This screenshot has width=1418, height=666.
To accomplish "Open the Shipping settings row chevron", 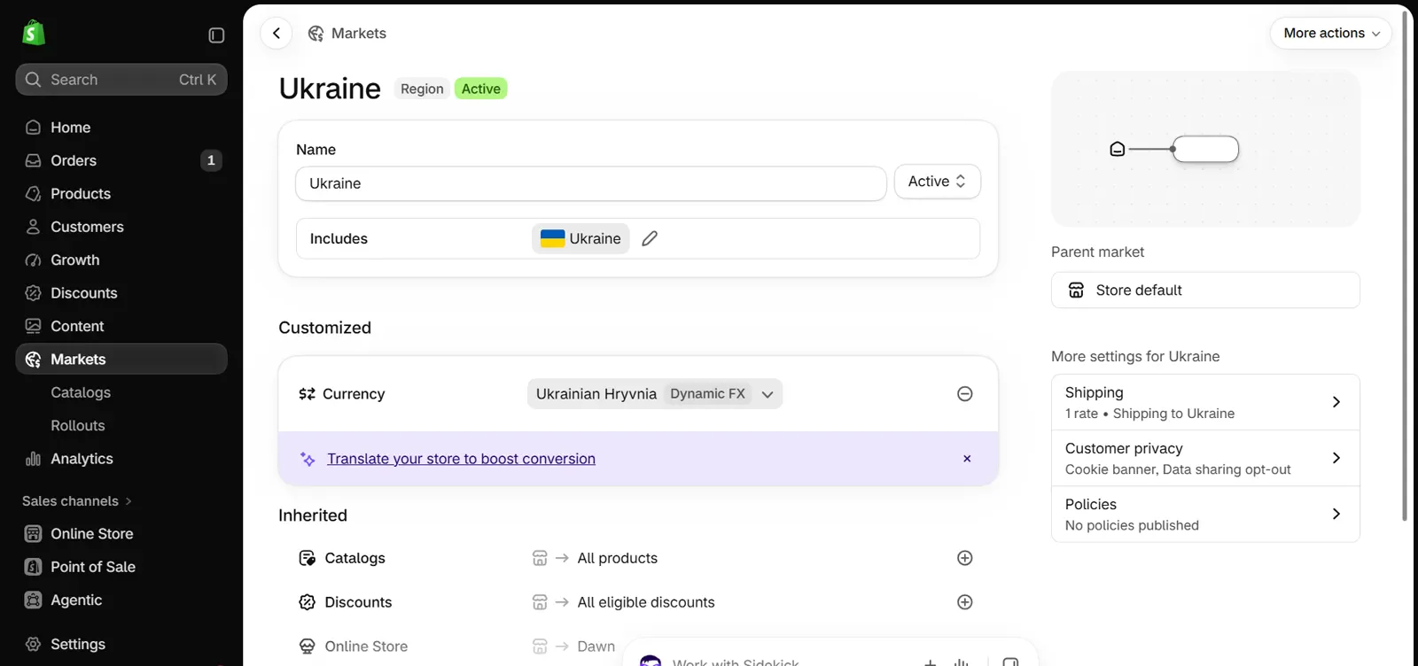I will point(1336,402).
